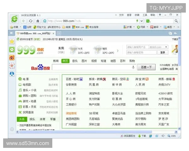
Task: Click the zoom 100% magnifier
Action: tap(172, 136)
